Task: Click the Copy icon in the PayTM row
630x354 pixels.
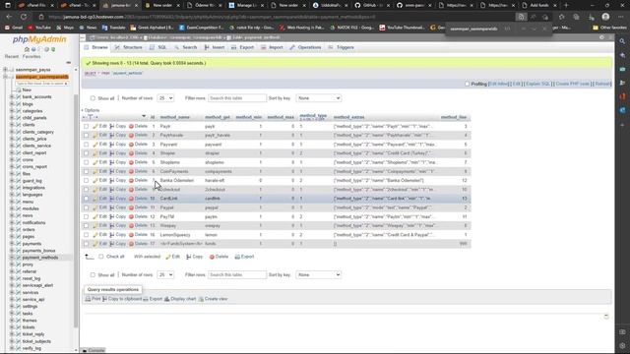Action: pos(112,216)
